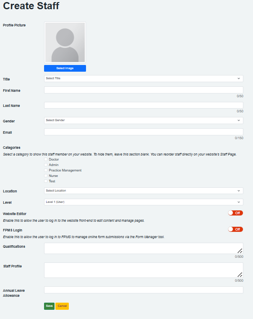Open the Select Location dropdown
This screenshot has height=319, width=253.
coord(143,191)
